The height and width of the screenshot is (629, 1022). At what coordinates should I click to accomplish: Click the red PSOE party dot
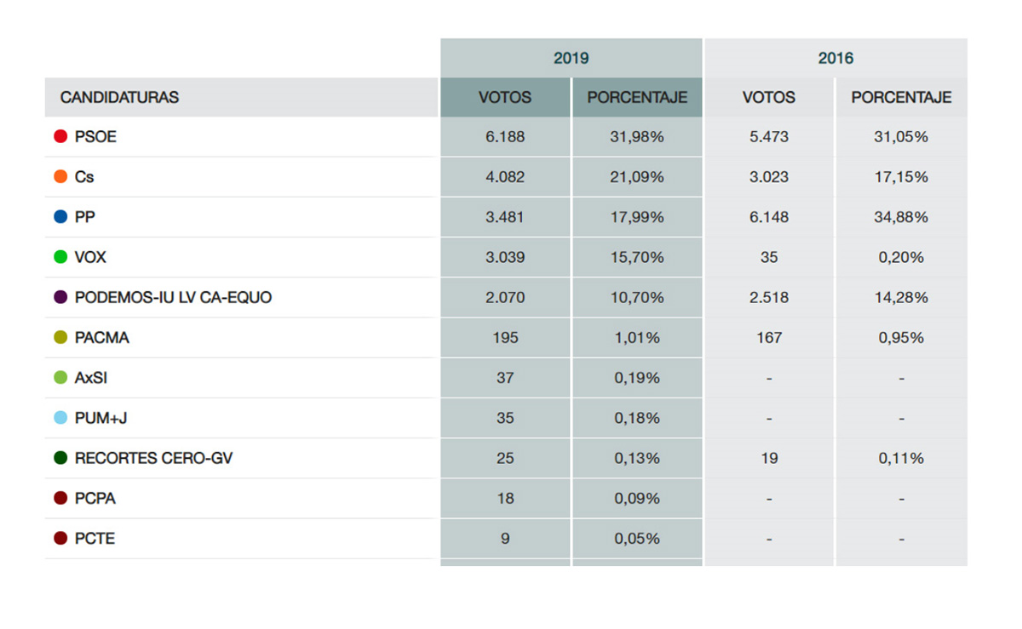click(x=60, y=136)
